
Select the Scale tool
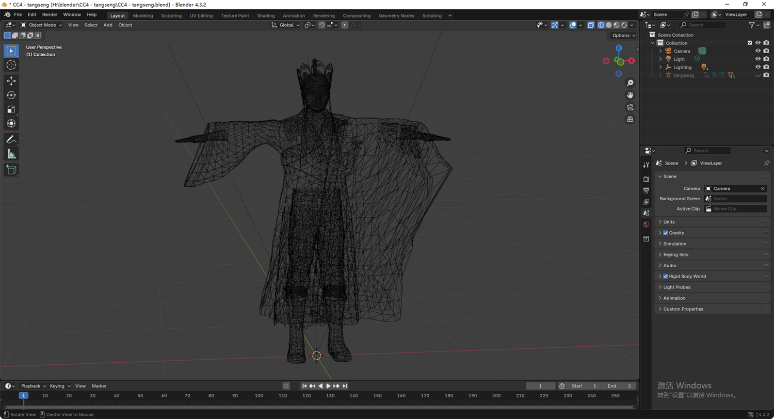click(11, 109)
